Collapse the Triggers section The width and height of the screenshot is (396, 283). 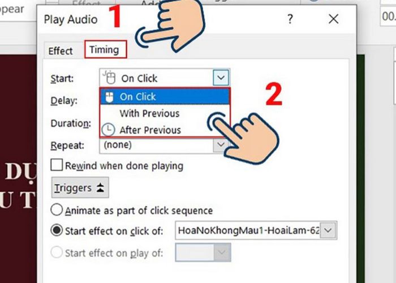click(80, 188)
